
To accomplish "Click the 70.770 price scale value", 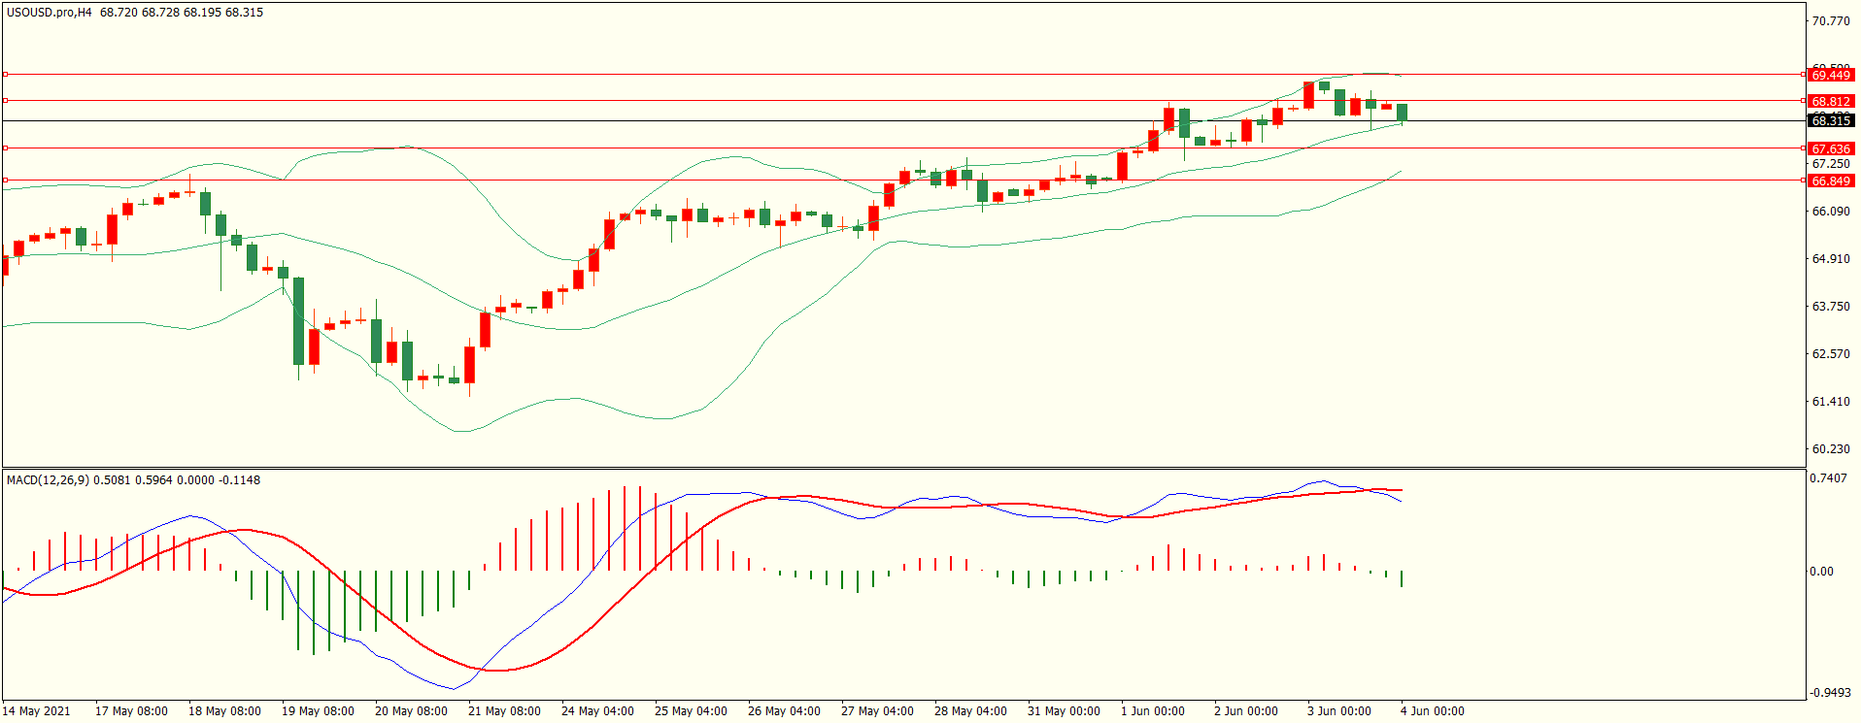I will click(x=1830, y=21).
